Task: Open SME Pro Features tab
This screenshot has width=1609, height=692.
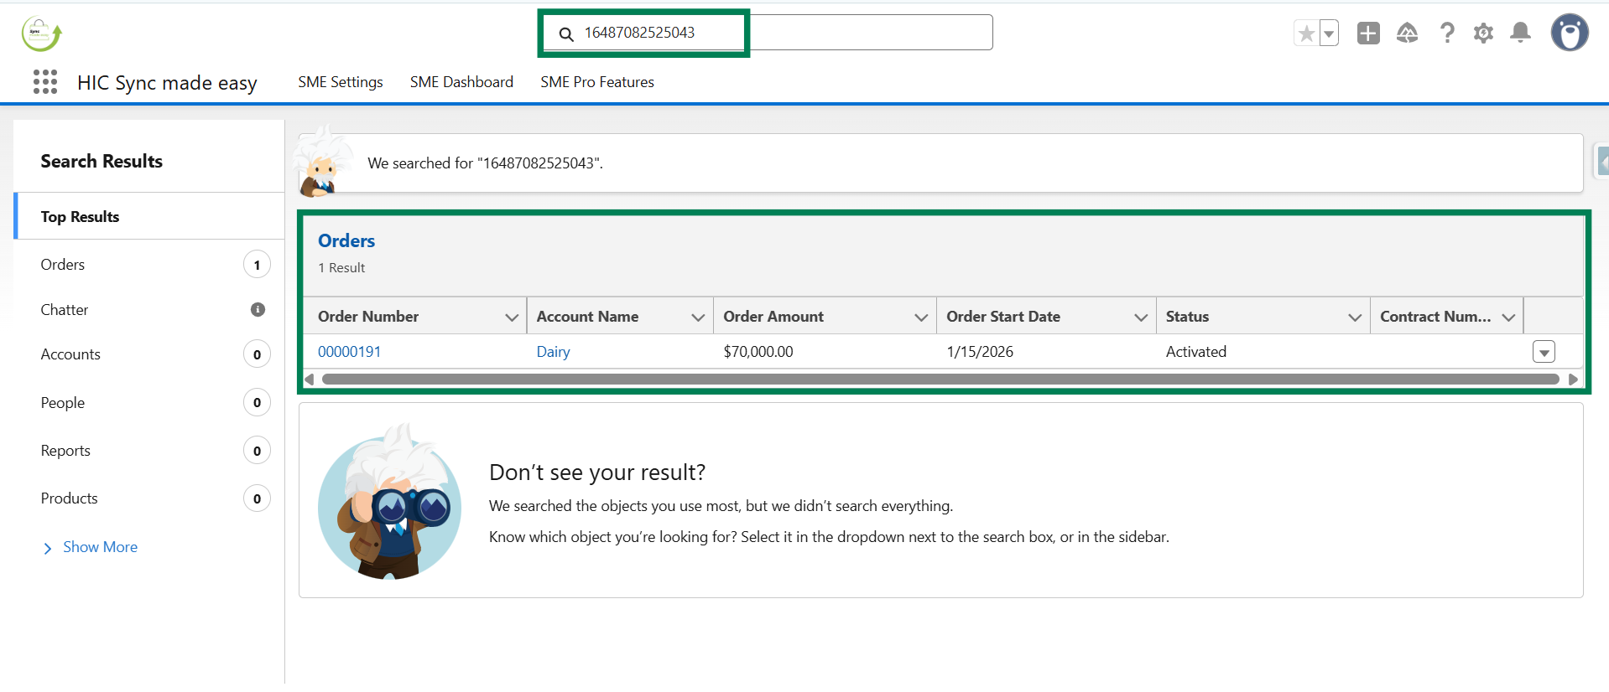Action: [597, 82]
